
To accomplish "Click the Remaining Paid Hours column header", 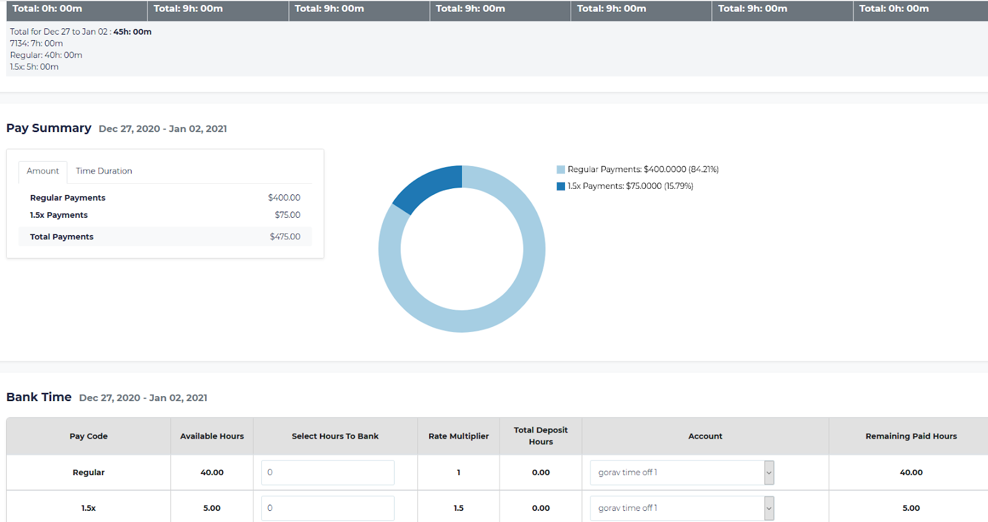I will click(x=911, y=436).
